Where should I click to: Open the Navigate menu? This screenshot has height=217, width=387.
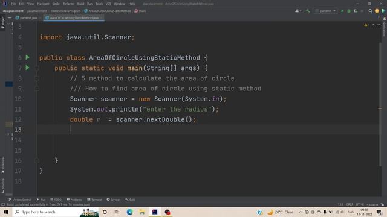point(43,4)
